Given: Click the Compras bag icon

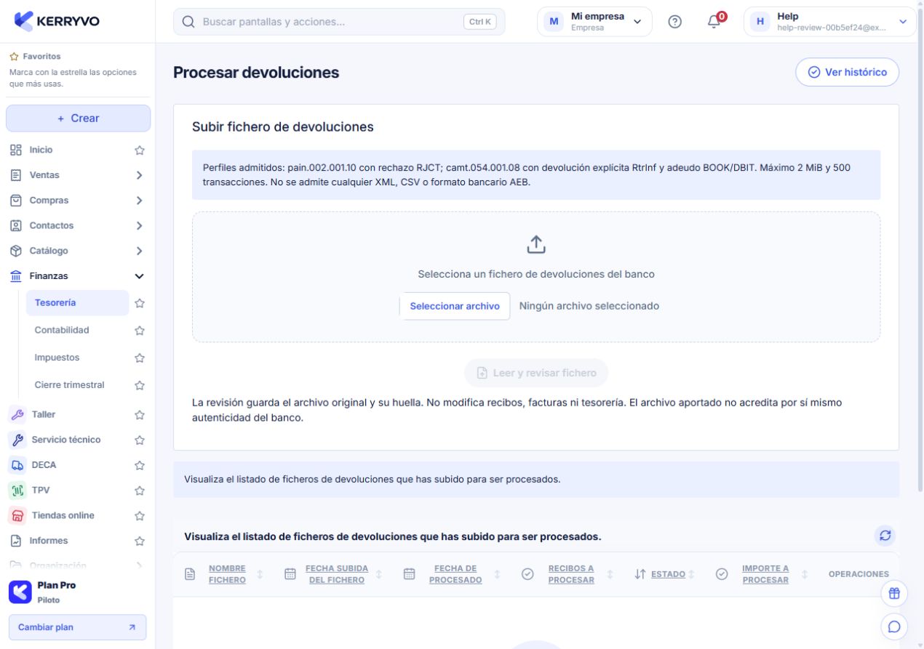Looking at the screenshot, I should [16, 201].
